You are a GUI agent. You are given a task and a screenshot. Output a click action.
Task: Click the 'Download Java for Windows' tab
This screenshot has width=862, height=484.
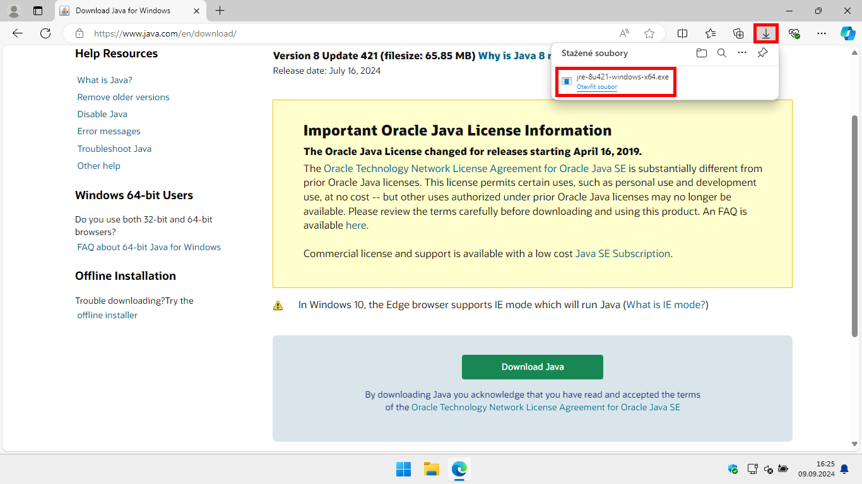coord(129,11)
